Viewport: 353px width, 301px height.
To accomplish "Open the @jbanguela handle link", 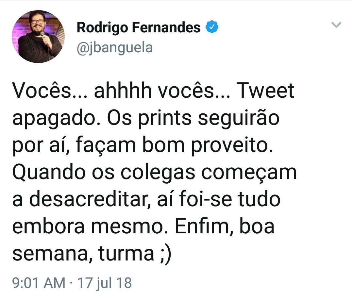I will (x=115, y=48).
